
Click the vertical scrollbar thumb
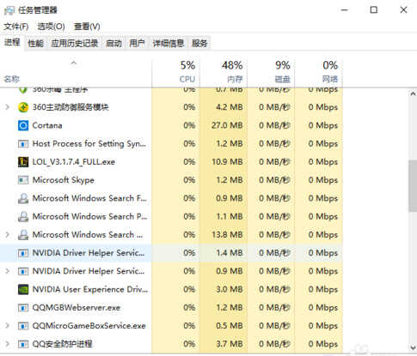413,186
